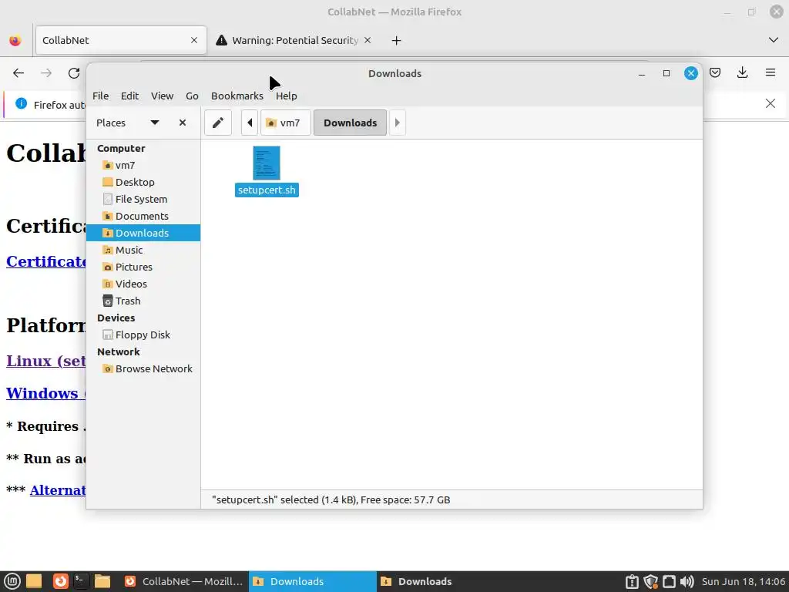The image size is (789, 592).
Task: Open the volume control tray icon
Action: click(687, 581)
